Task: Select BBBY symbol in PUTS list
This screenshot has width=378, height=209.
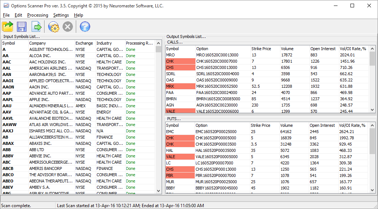Action: click(x=180, y=188)
